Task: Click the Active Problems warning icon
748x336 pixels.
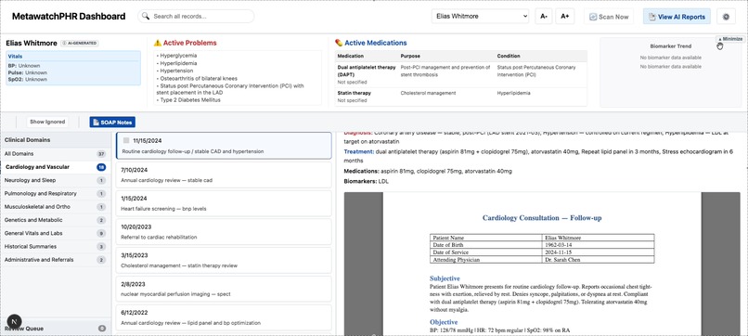Action: click(x=158, y=43)
